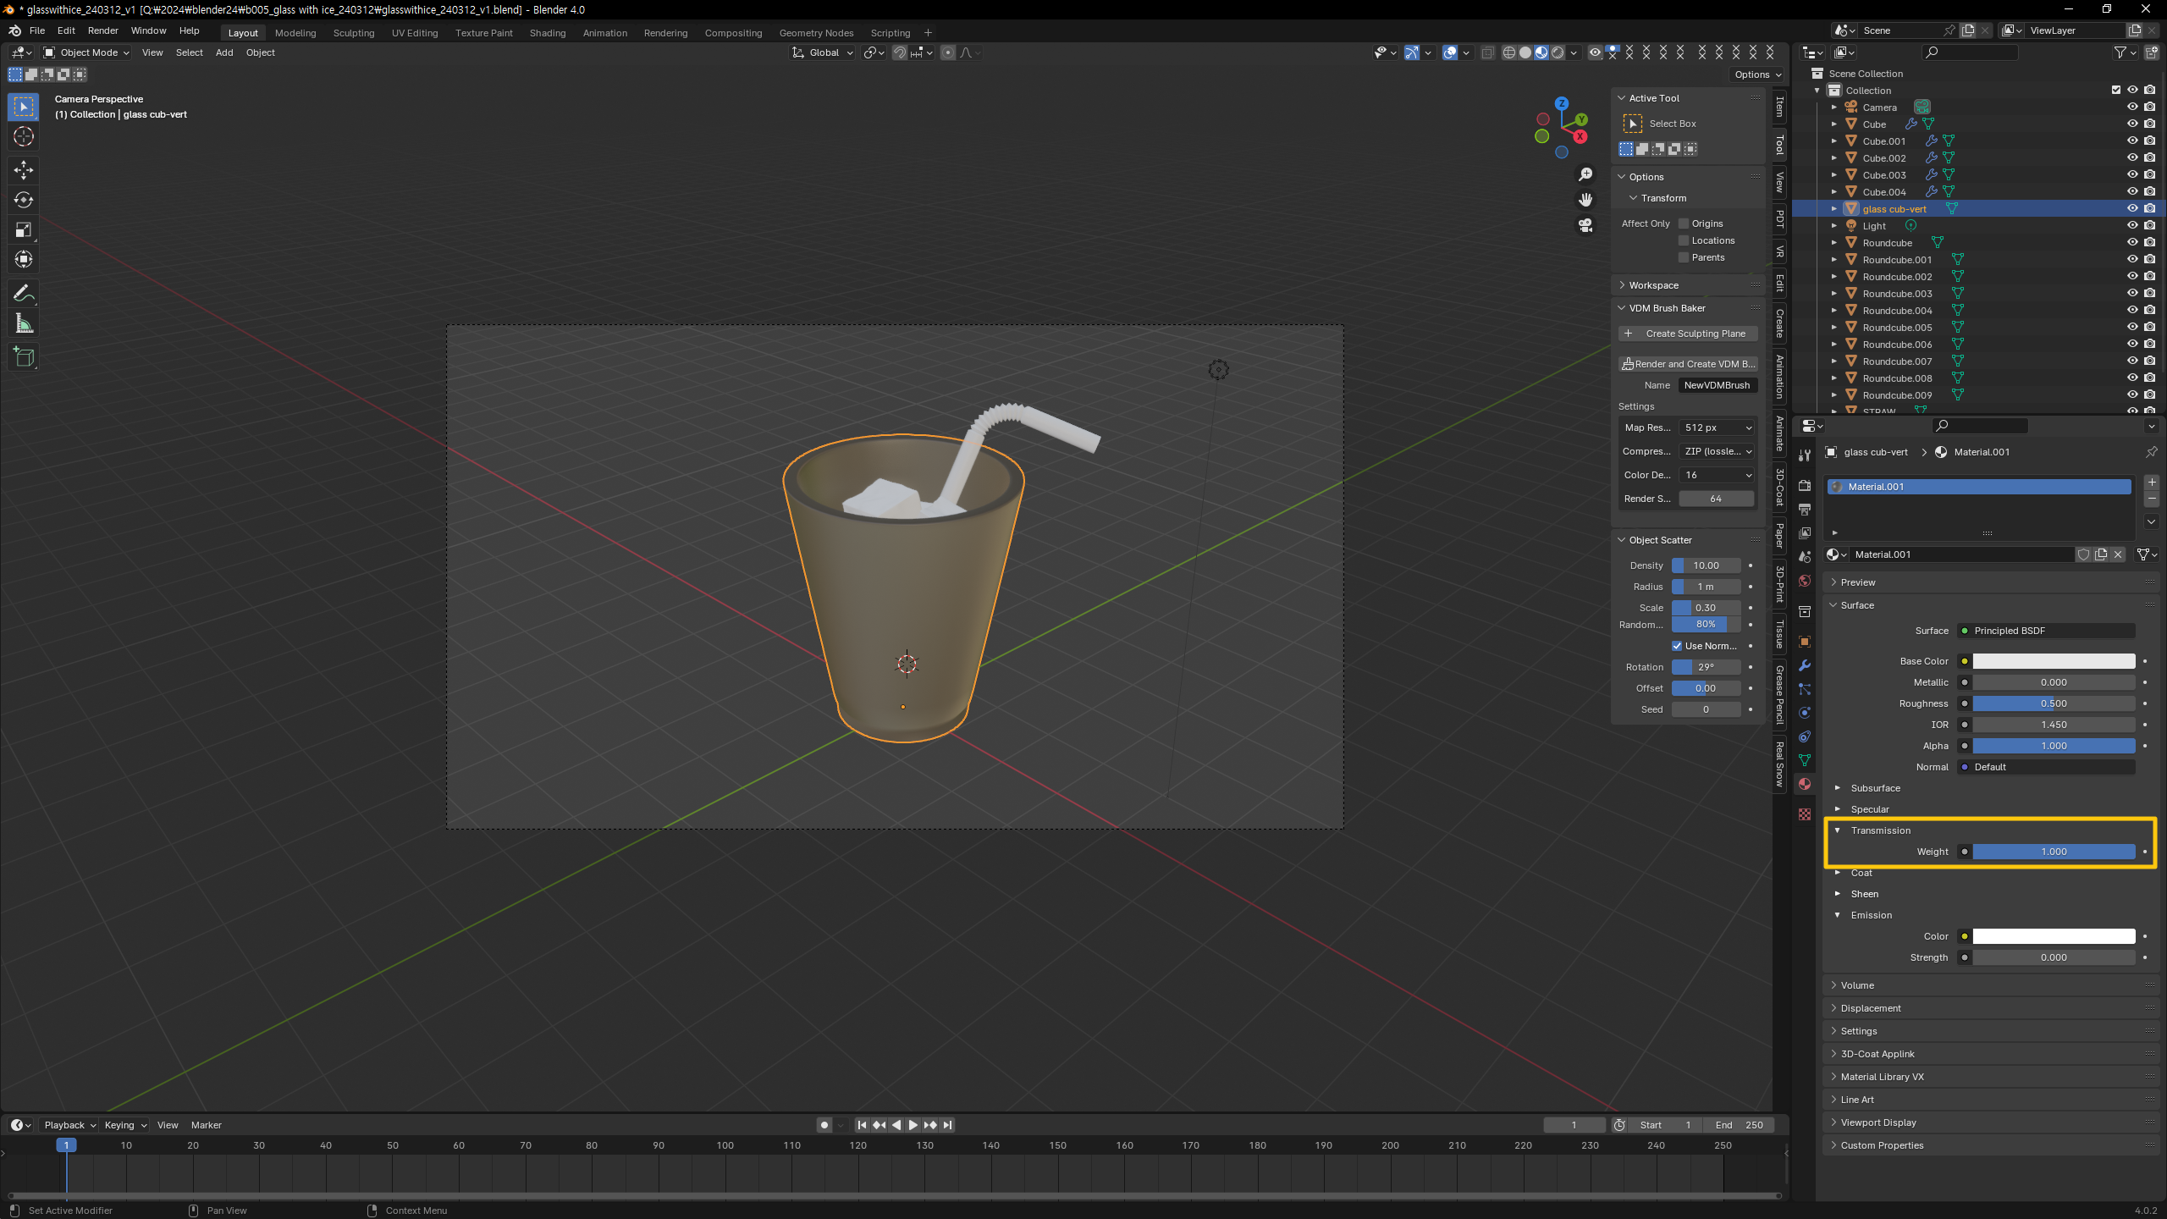Switch to the Shading workspace tab

click(x=547, y=33)
